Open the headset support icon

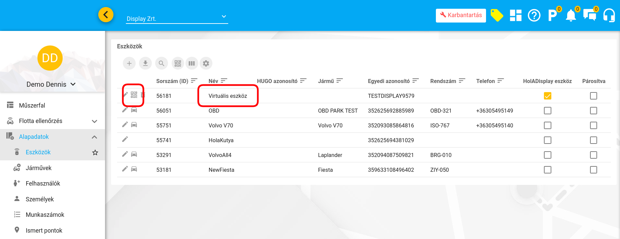click(609, 15)
